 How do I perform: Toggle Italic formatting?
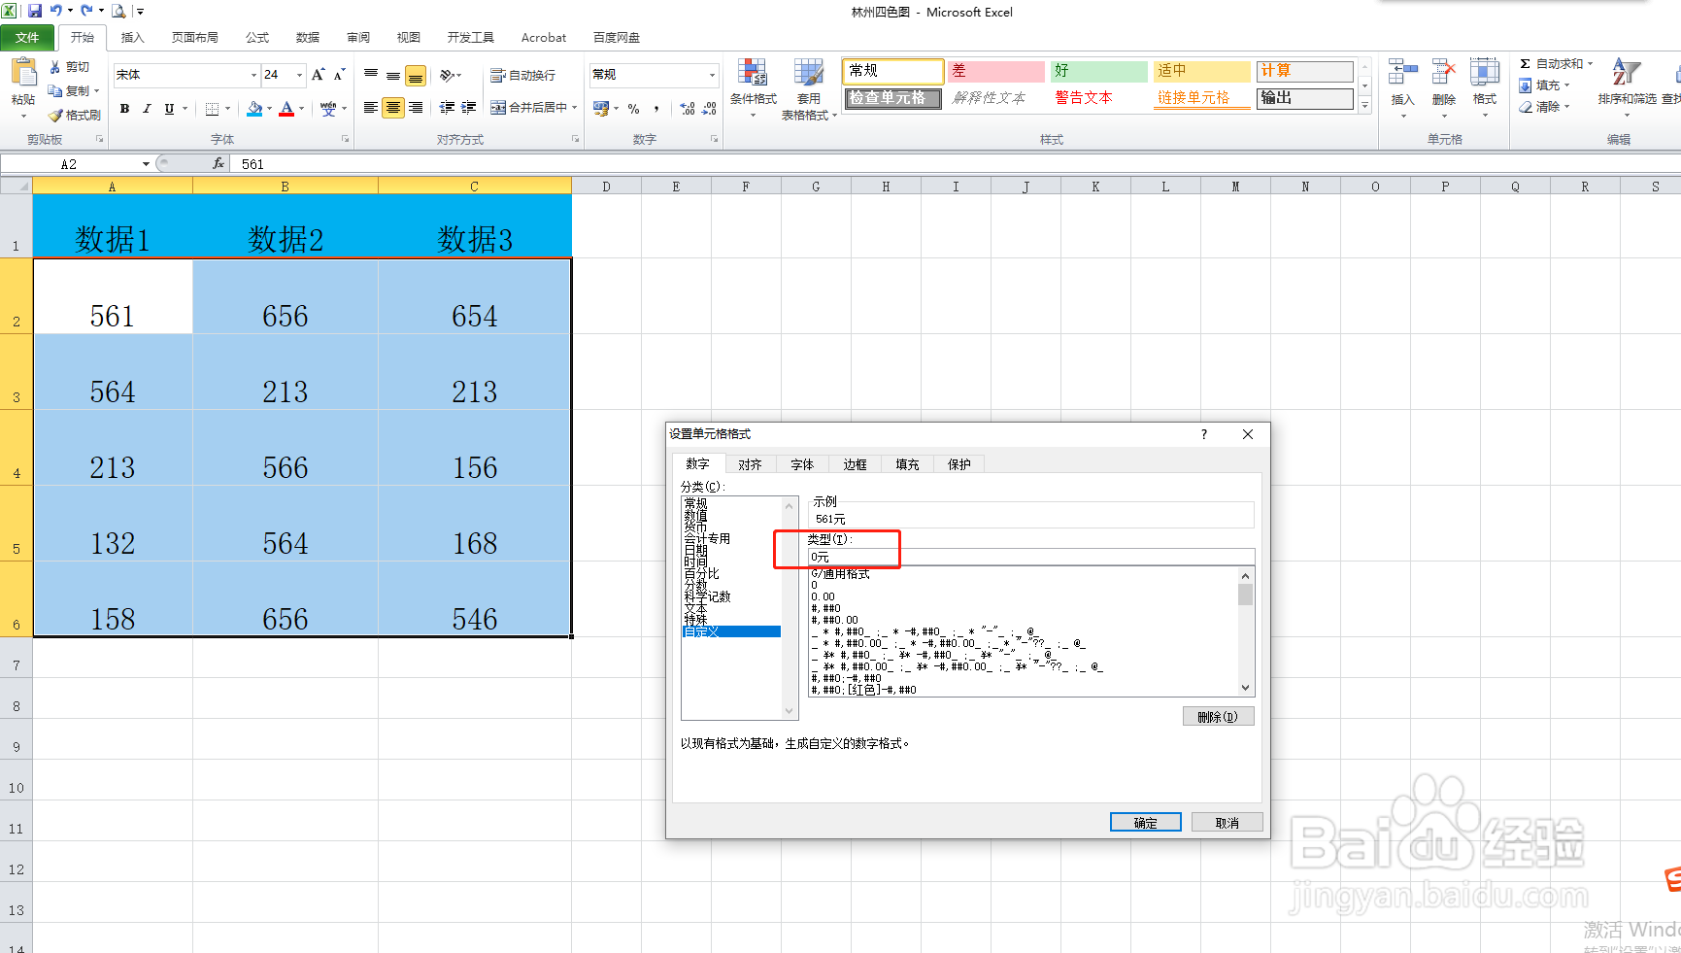147,109
